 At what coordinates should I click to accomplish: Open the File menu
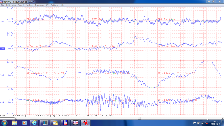[x=3, y=5]
